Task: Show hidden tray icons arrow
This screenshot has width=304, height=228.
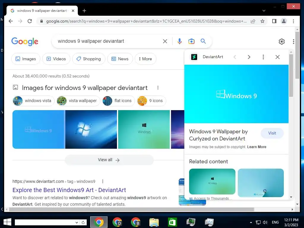Action: click(x=251, y=222)
